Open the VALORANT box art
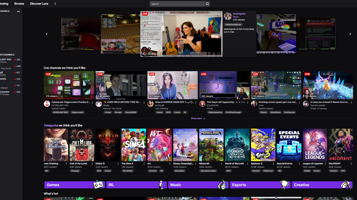 click(x=341, y=145)
